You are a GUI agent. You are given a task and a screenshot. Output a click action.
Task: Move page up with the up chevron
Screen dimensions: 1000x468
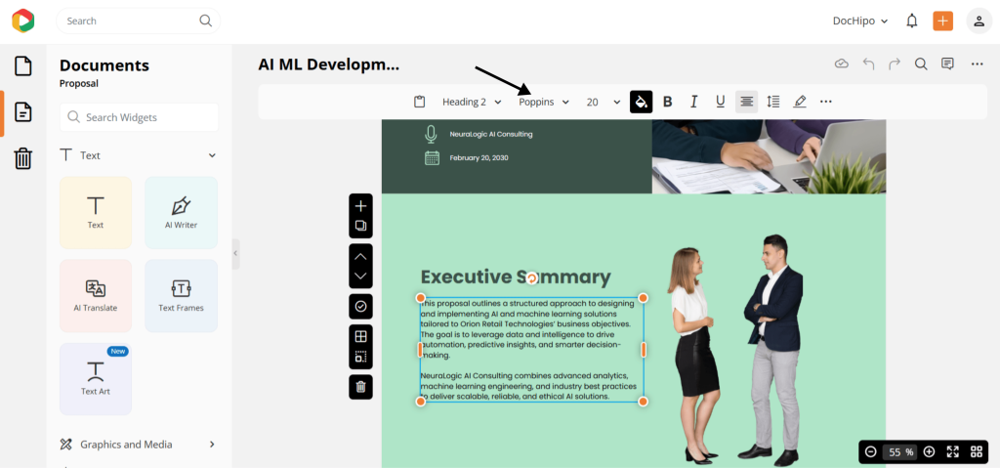pyautogui.click(x=361, y=256)
